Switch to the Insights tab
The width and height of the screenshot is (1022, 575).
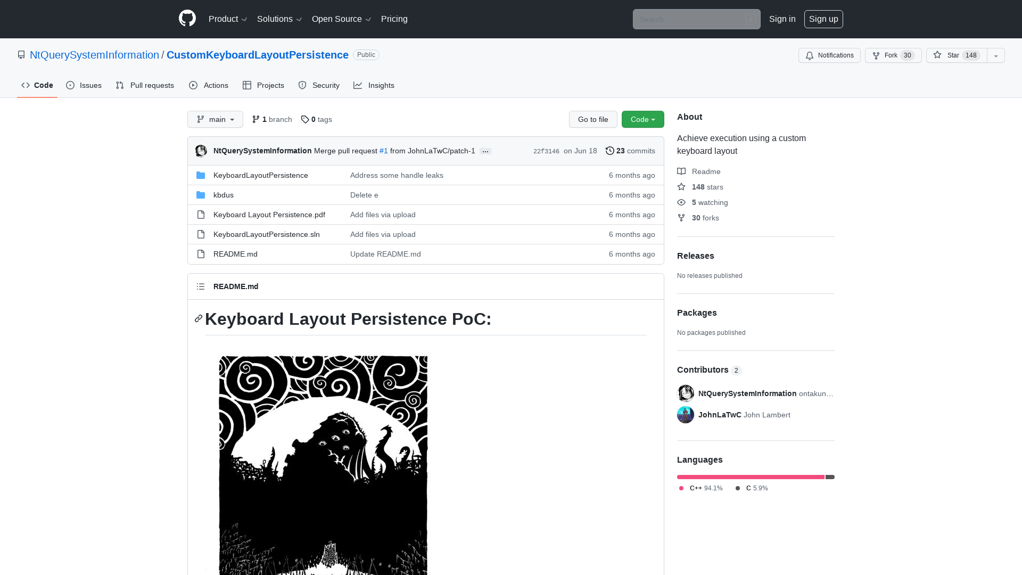tap(374, 85)
